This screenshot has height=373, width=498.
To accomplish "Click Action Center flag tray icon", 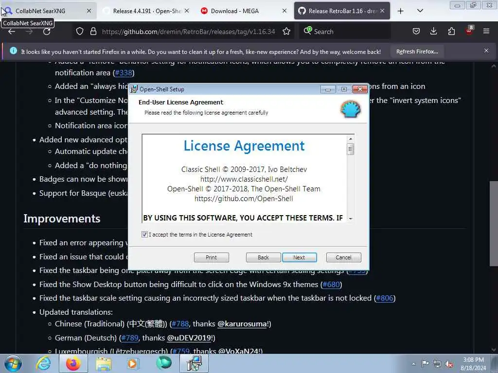I will click(425, 363).
